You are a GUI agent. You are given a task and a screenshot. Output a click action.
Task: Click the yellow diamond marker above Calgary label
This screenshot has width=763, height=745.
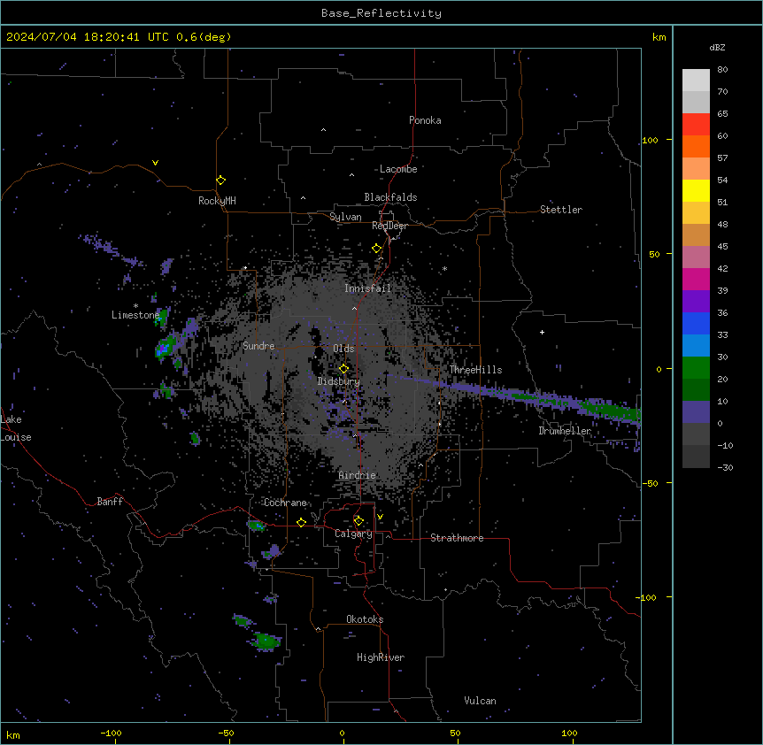click(x=358, y=521)
